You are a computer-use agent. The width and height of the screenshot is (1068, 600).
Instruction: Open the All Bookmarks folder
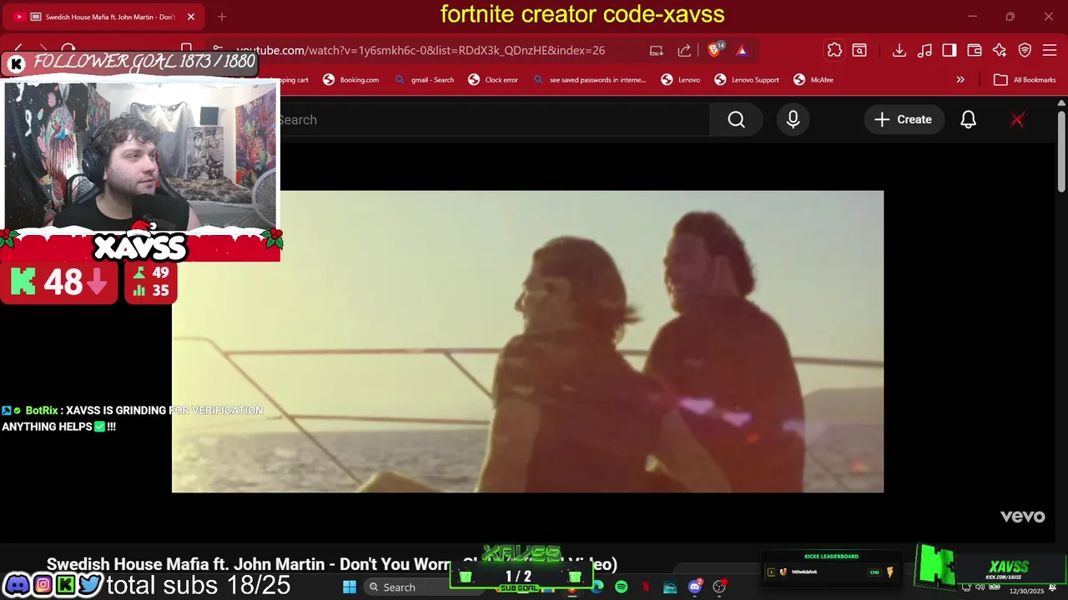click(1025, 80)
